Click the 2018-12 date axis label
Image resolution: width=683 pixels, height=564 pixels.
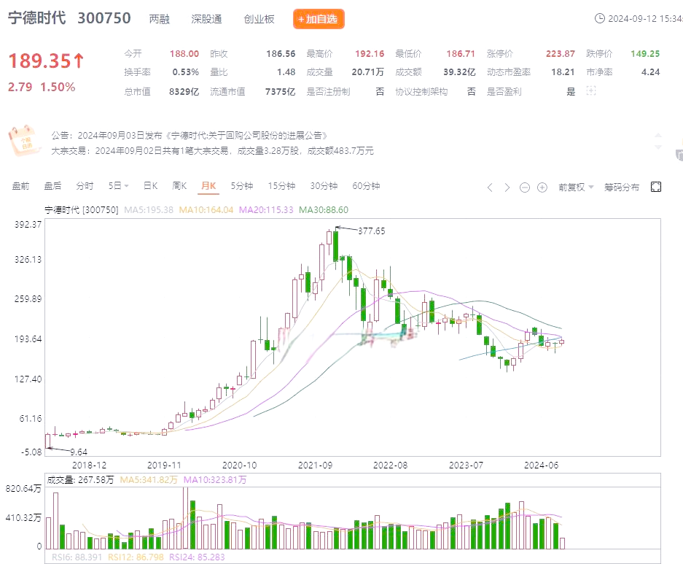tap(89, 466)
